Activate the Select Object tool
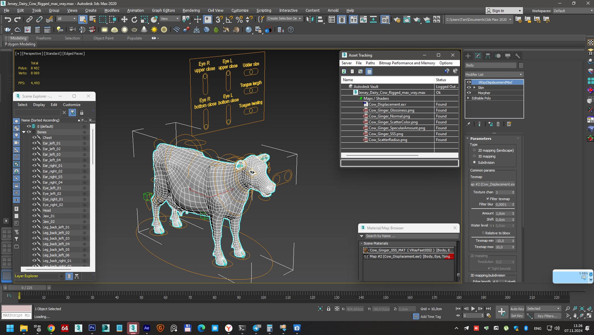The width and height of the screenshot is (594, 335). coord(83,19)
